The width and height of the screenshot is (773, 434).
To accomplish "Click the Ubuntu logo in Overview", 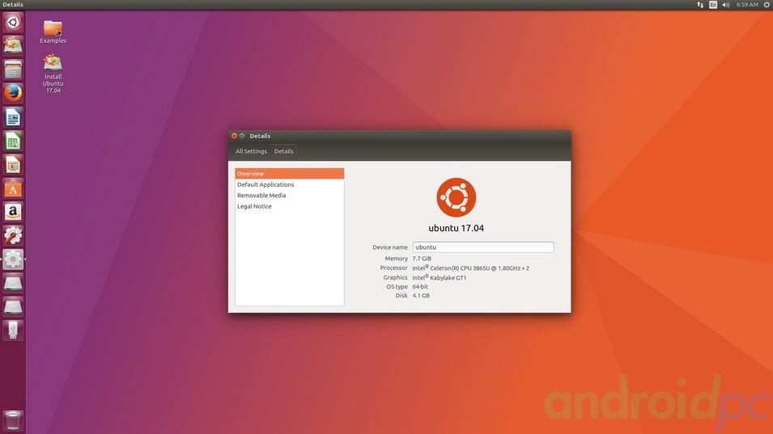I will pos(456,197).
